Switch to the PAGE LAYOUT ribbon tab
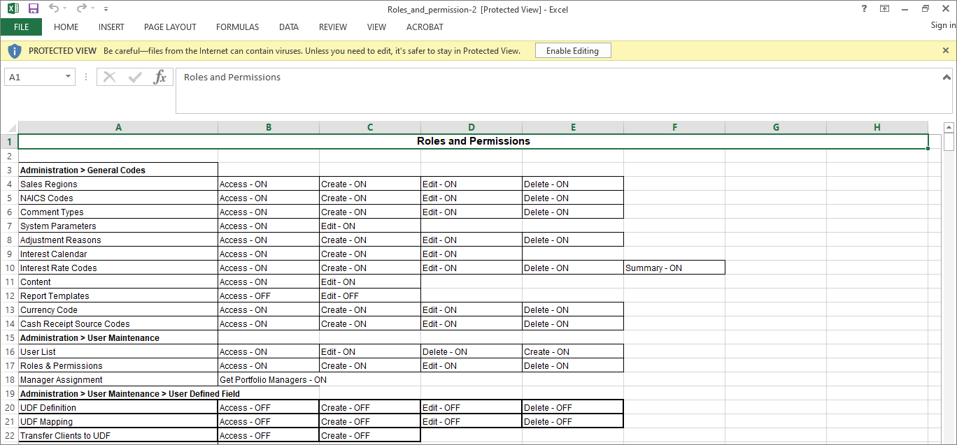Image resolution: width=957 pixels, height=445 pixels. [x=170, y=27]
